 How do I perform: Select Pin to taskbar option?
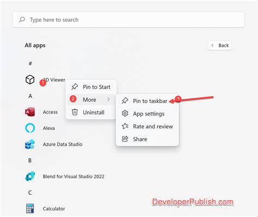pos(147,101)
